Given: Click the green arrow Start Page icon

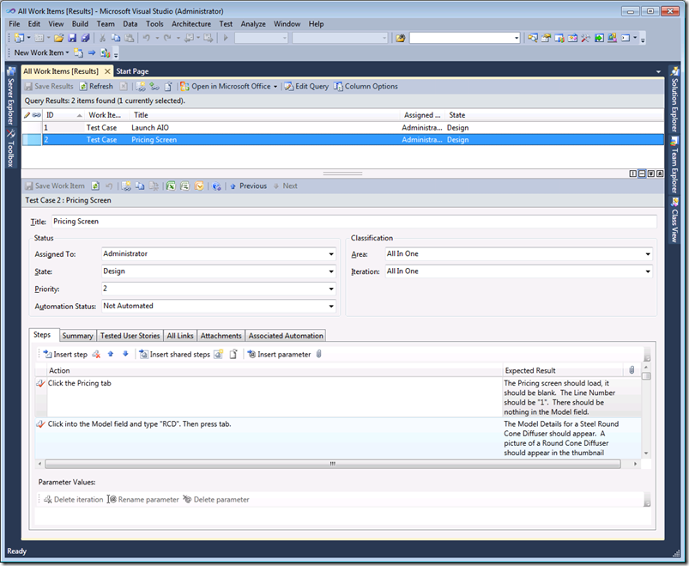Looking at the screenshot, I should [599, 39].
